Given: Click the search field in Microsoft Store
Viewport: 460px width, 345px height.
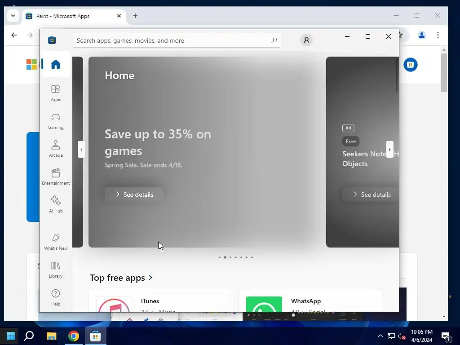Looking at the screenshot, I should tap(177, 40).
